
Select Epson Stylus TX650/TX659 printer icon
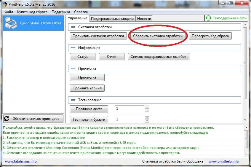(x=11, y=23)
